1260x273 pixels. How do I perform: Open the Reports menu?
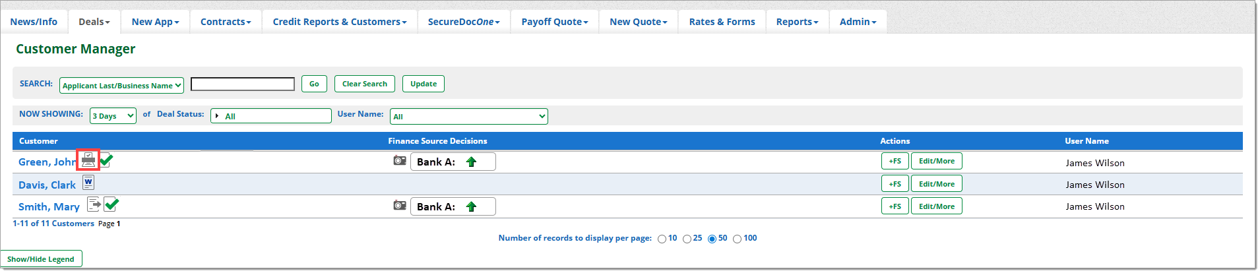[796, 22]
